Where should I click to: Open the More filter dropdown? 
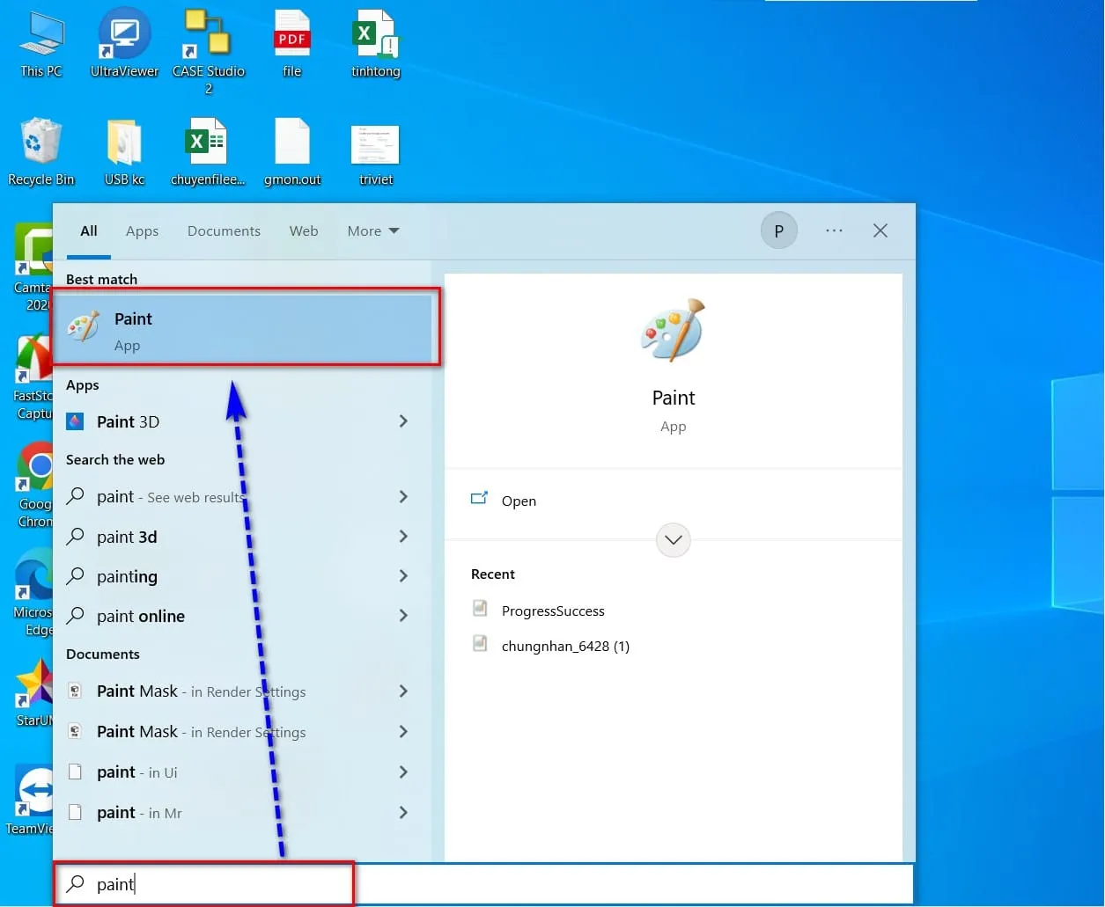[x=372, y=230]
